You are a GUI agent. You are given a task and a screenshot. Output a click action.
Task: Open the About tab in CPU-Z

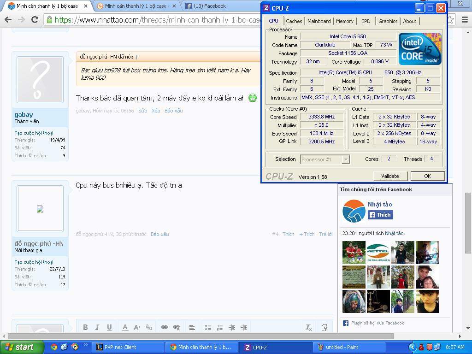(x=409, y=21)
